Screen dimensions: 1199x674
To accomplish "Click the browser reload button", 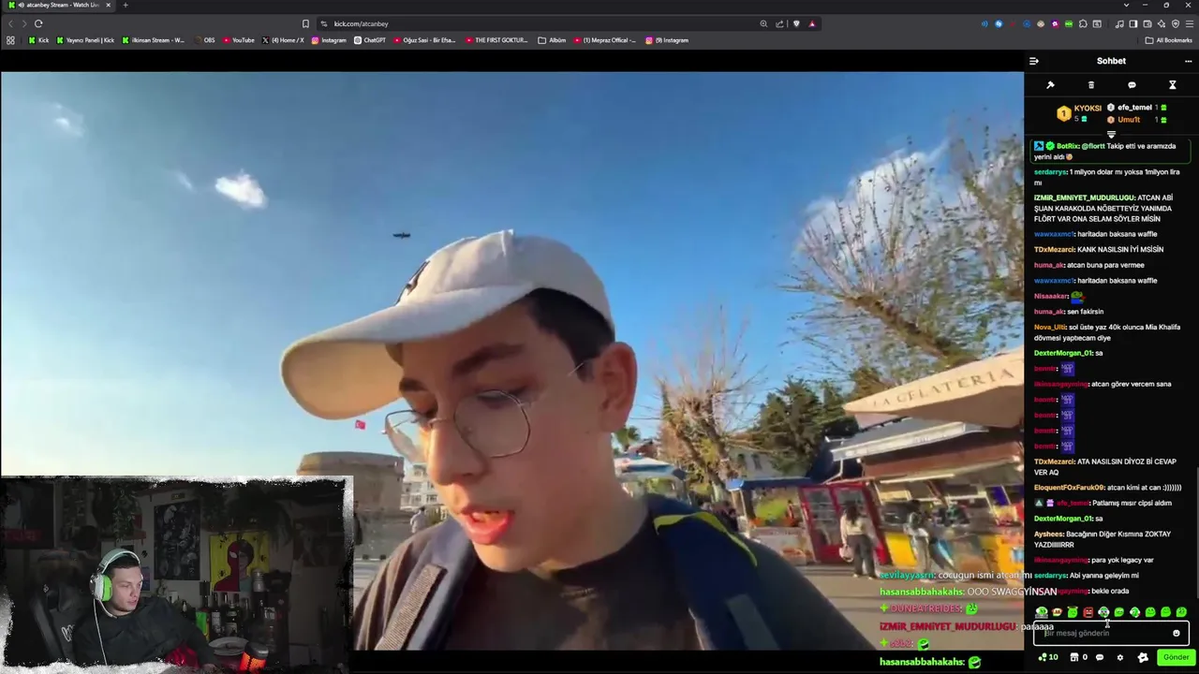I will point(38,23).
